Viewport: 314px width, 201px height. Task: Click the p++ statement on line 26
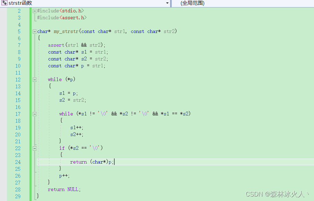tap(63, 176)
